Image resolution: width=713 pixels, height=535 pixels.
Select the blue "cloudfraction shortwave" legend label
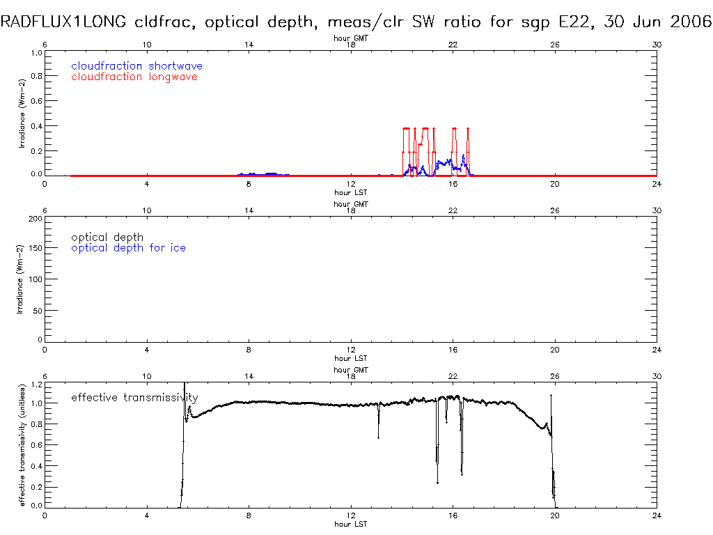[136, 66]
